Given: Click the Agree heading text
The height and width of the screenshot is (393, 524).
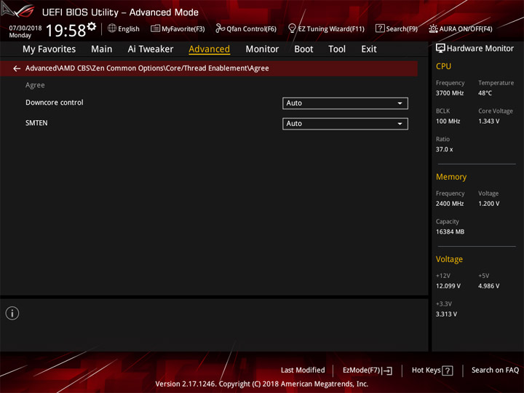Looking at the screenshot, I should coord(35,85).
